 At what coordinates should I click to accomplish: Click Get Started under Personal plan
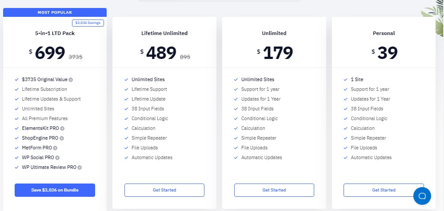[x=384, y=190]
